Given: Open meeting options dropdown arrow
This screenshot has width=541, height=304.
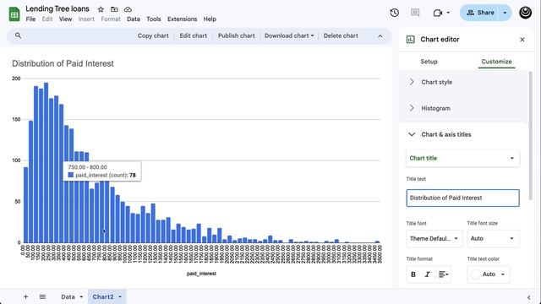Looking at the screenshot, I should point(448,13).
